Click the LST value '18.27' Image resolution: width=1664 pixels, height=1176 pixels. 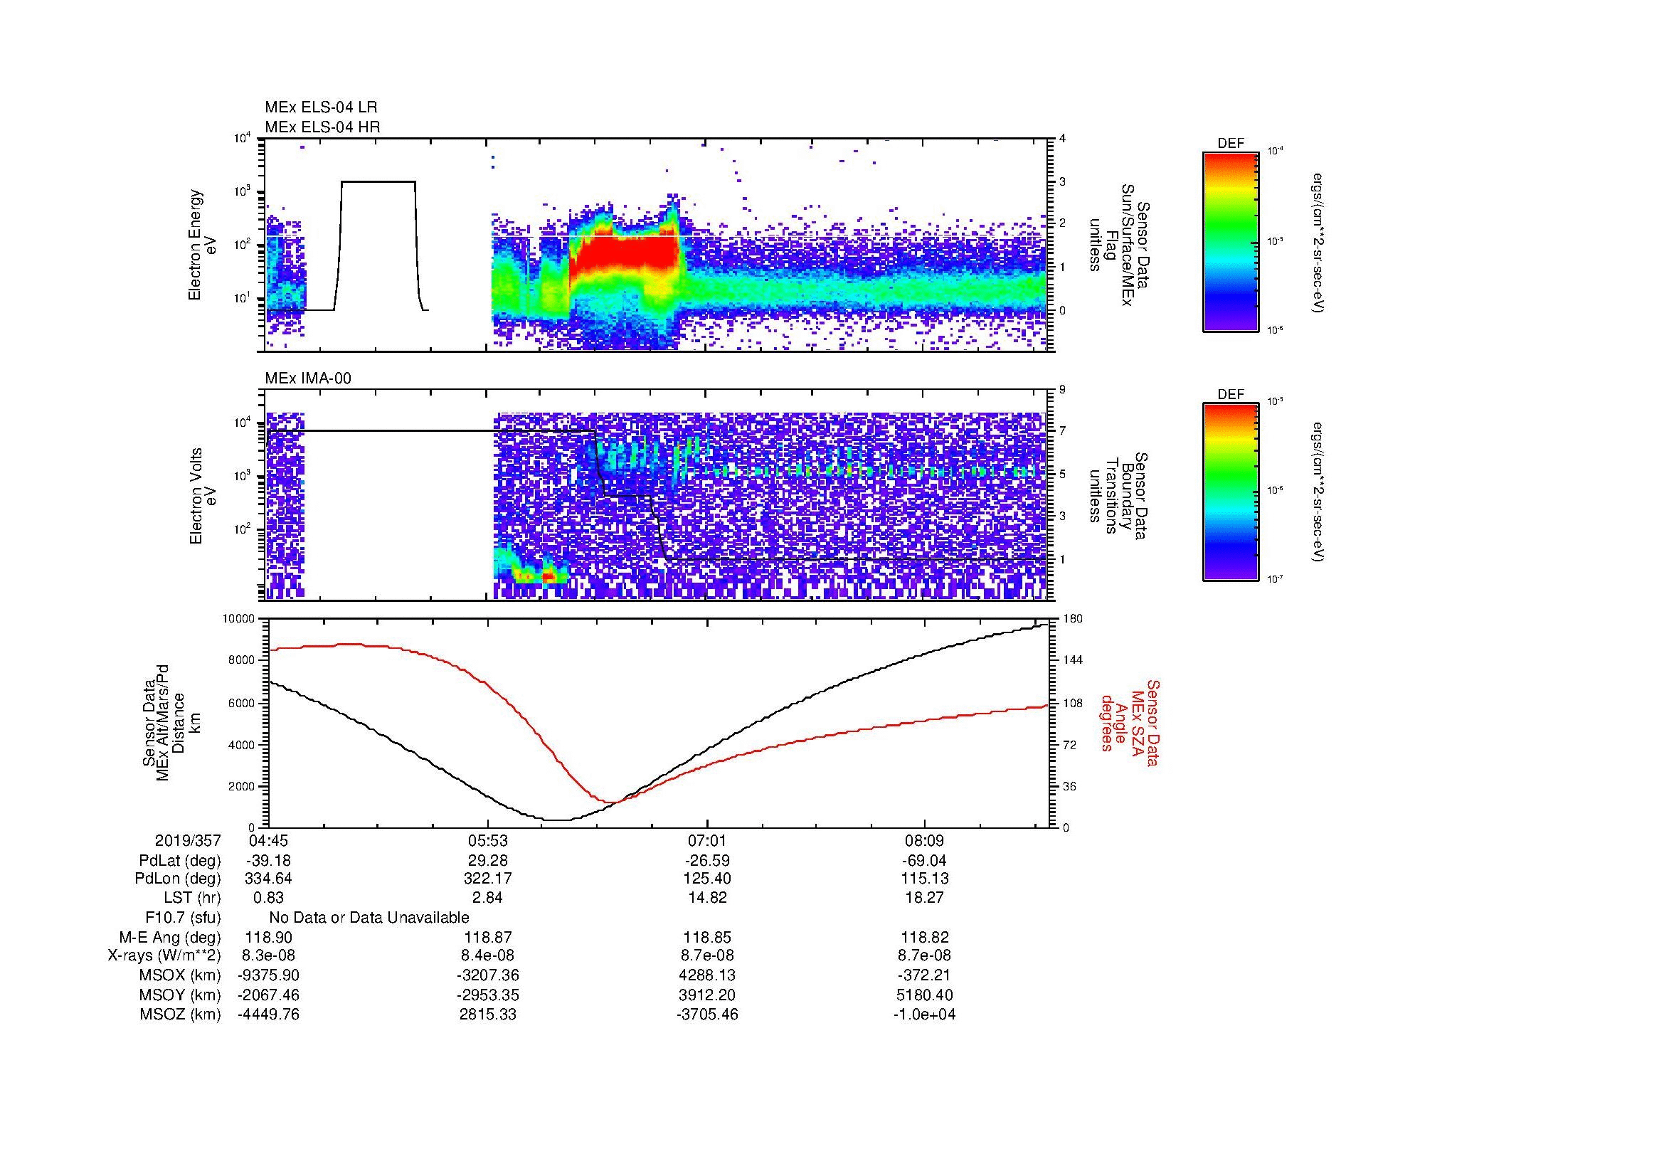click(925, 898)
